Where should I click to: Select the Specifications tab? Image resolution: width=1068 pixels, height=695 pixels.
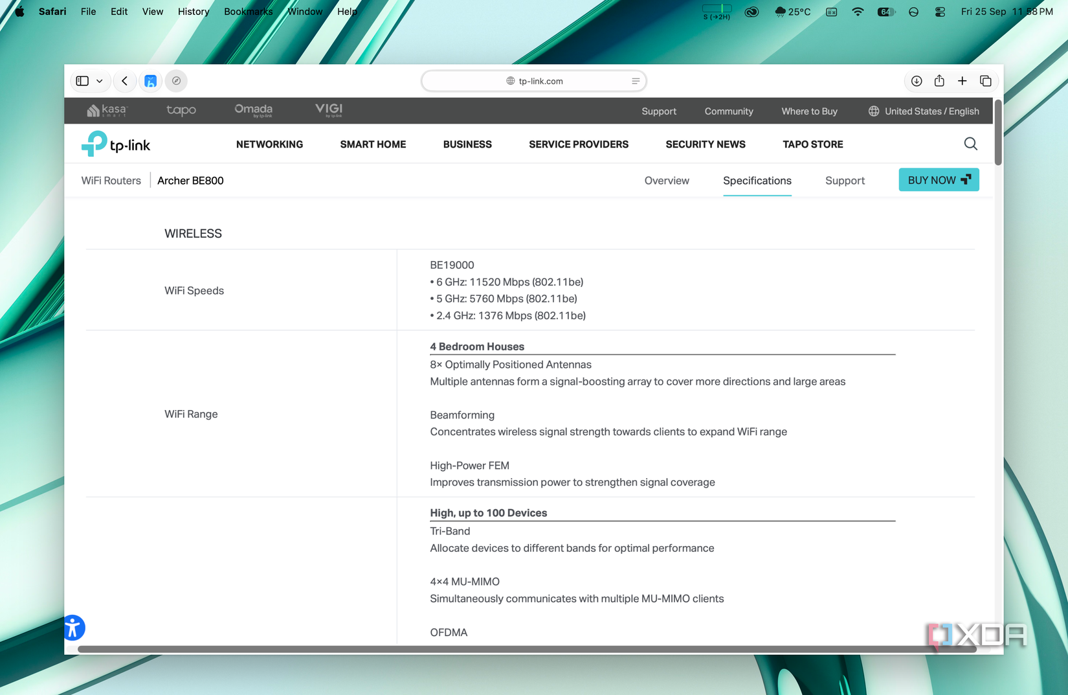[757, 181]
